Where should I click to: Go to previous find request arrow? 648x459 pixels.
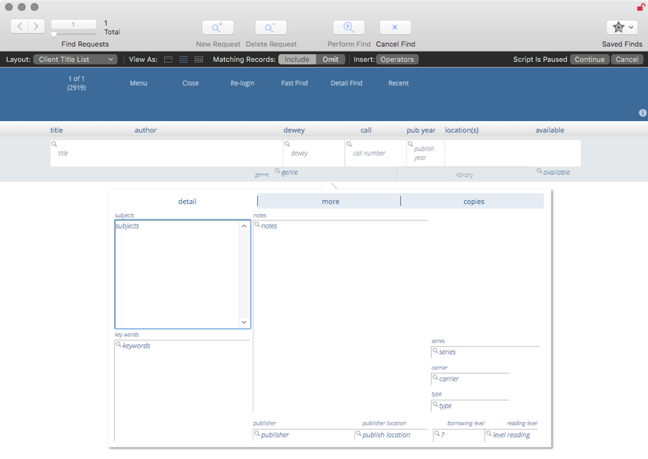coord(20,26)
